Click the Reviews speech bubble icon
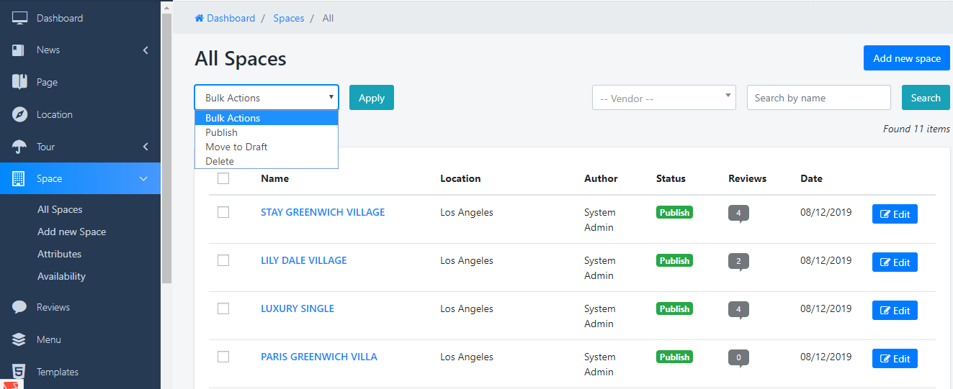953x389 pixels. pos(19,307)
